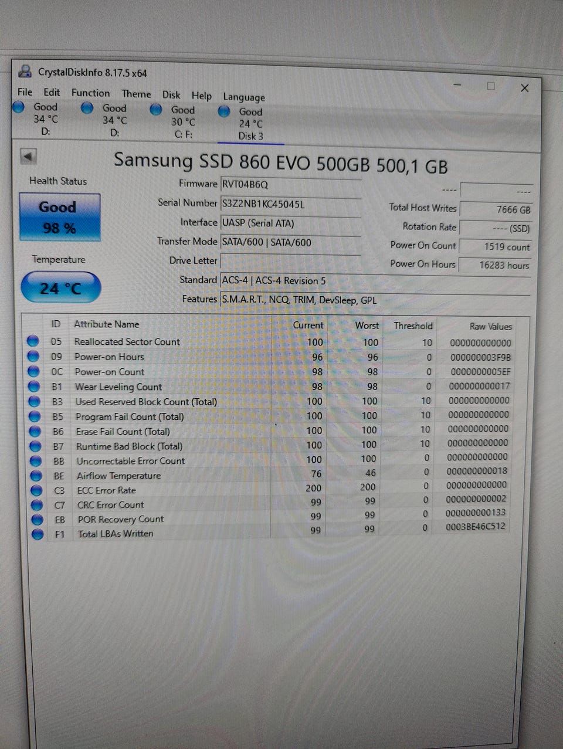Click status icon for Uncorrectable Error Count
This screenshot has height=749, width=563.
pyautogui.click(x=36, y=461)
